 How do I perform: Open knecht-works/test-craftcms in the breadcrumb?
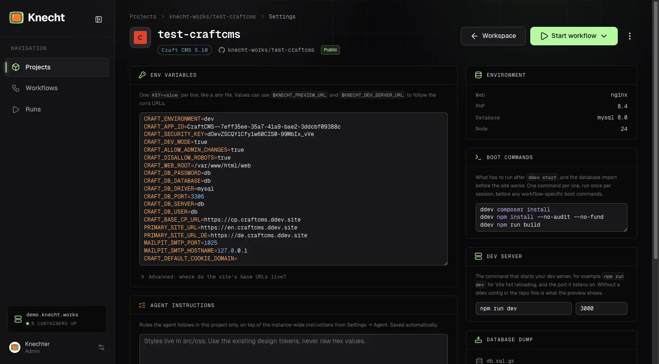point(213,17)
